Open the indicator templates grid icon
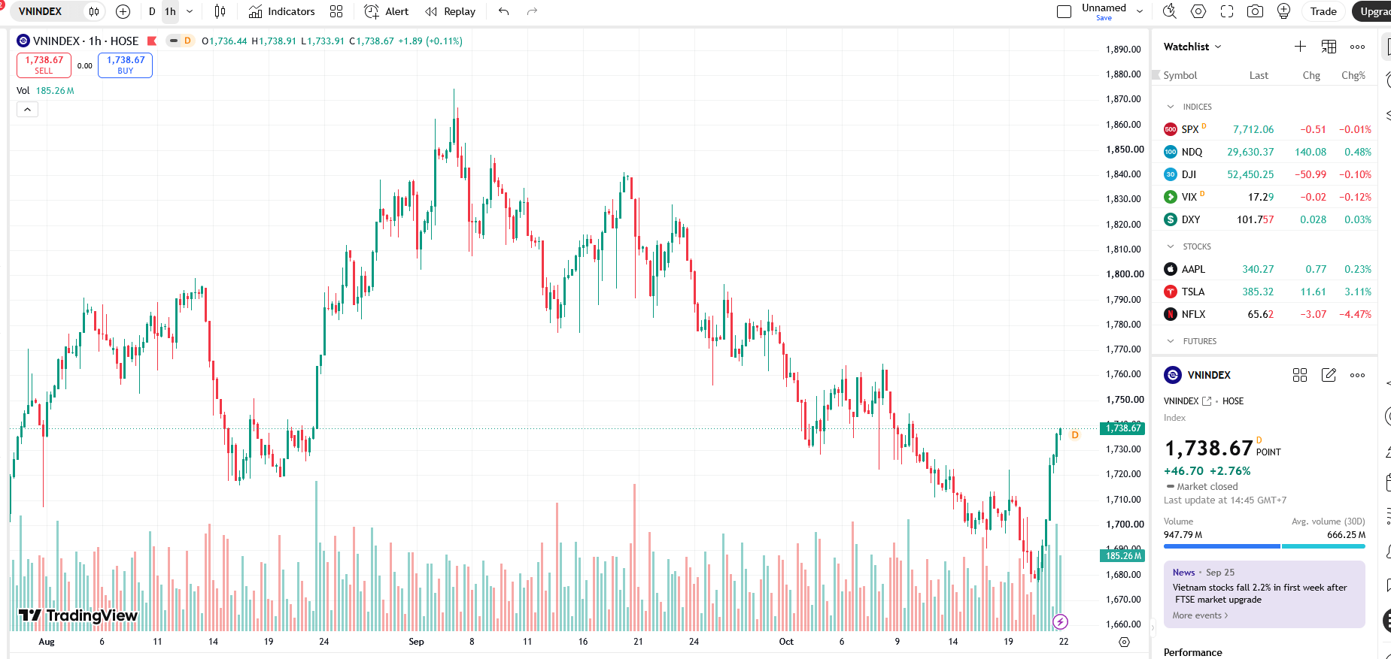Viewport: 1391px width, 659px height. 336,11
